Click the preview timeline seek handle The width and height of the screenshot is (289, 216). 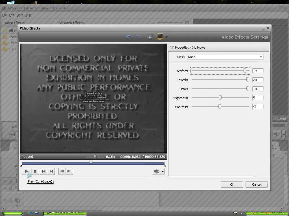click(91, 162)
